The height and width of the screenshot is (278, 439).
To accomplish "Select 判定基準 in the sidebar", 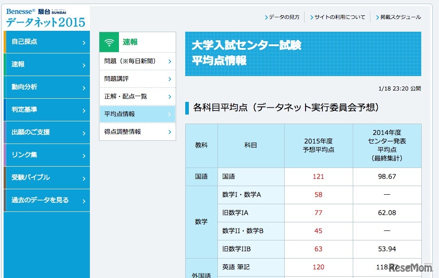I will coord(47,110).
